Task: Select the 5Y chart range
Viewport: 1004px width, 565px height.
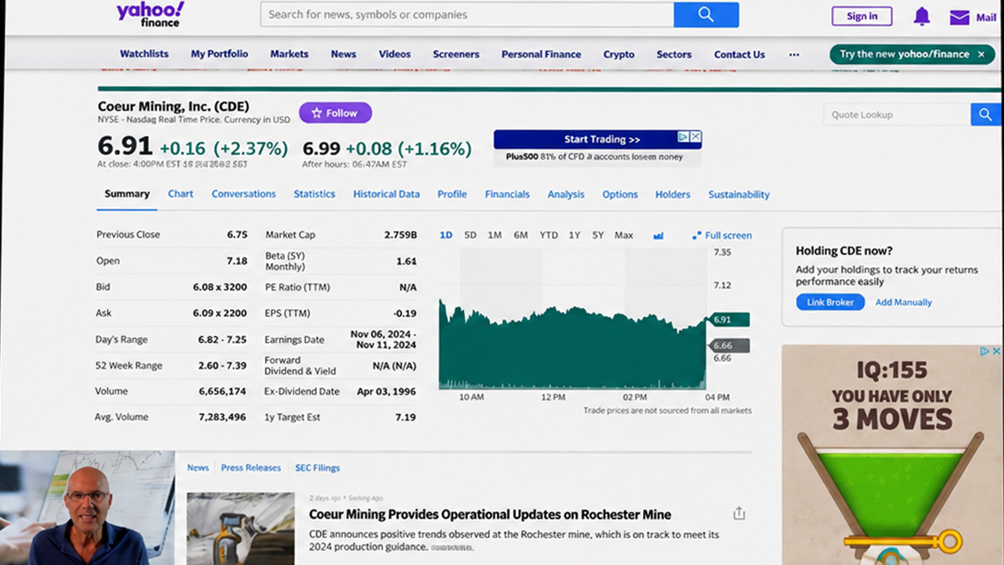Action: (x=598, y=235)
